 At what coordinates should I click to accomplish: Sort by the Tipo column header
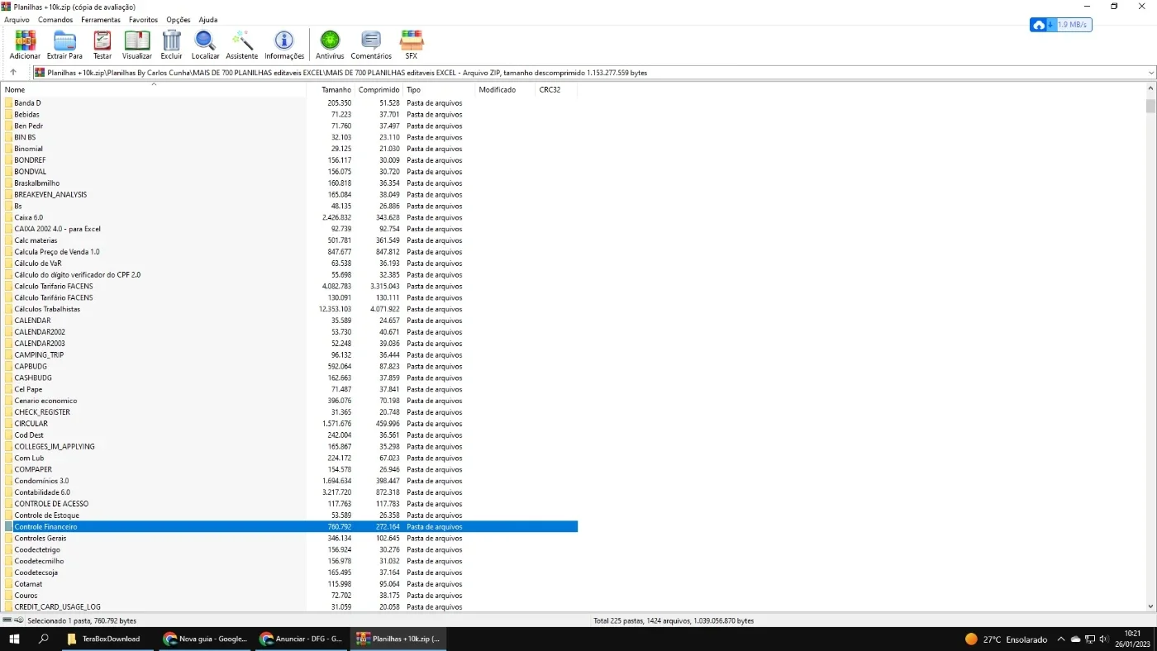point(440,89)
